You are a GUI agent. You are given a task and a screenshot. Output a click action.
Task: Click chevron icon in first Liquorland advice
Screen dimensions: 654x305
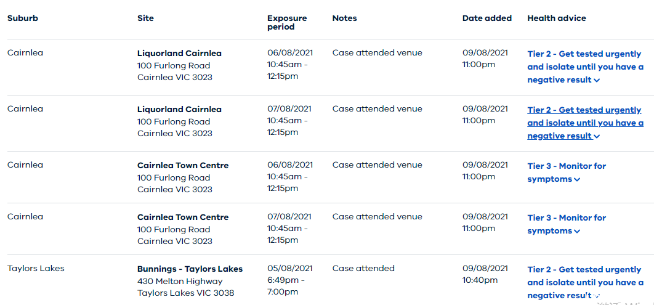tap(597, 80)
